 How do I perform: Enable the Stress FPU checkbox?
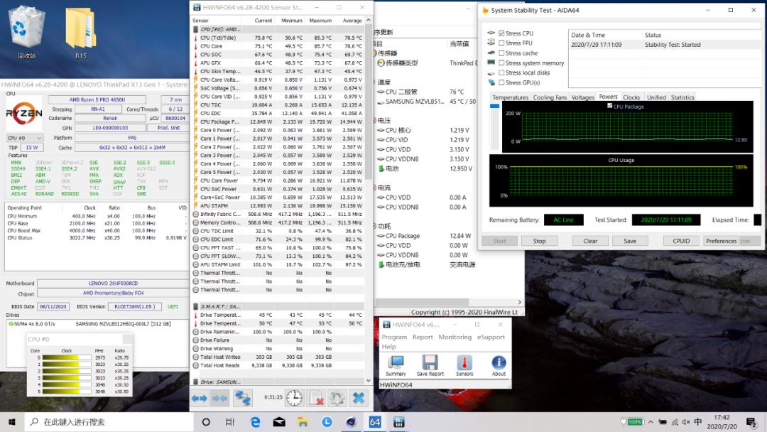point(502,43)
